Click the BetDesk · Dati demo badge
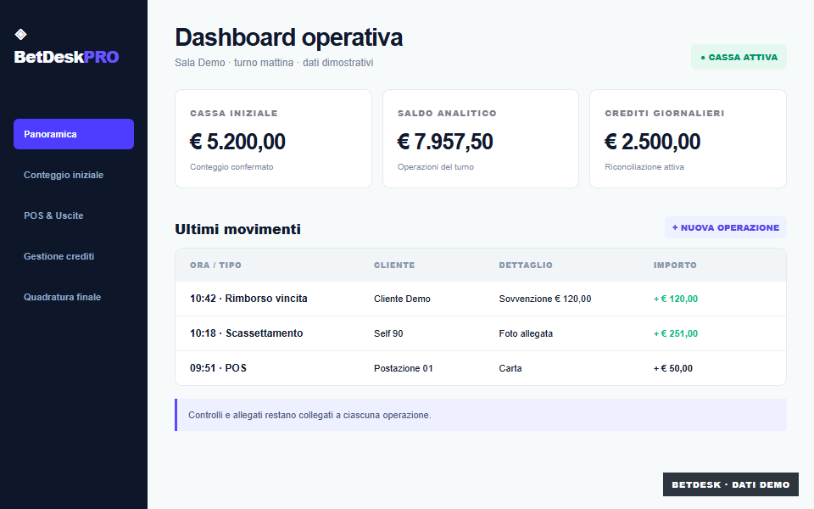The image size is (814, 509). (x=730, y=484)
